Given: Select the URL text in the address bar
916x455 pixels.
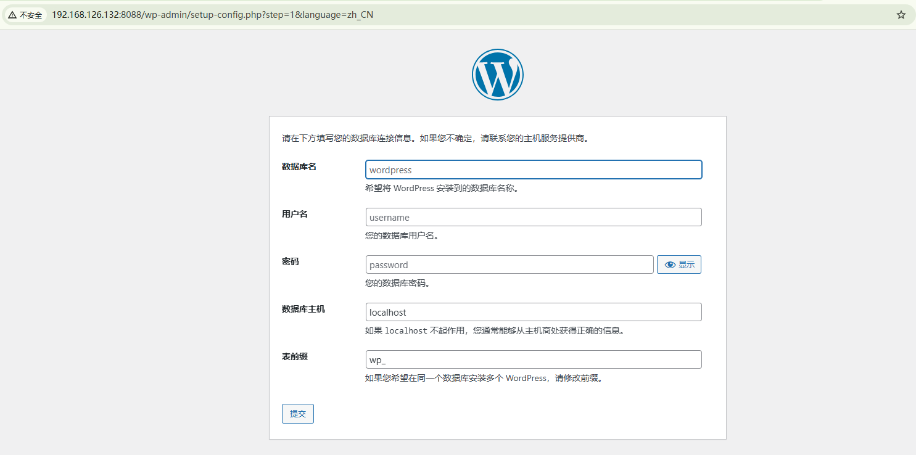Looking at the screenshot, I should coord(212,15).
